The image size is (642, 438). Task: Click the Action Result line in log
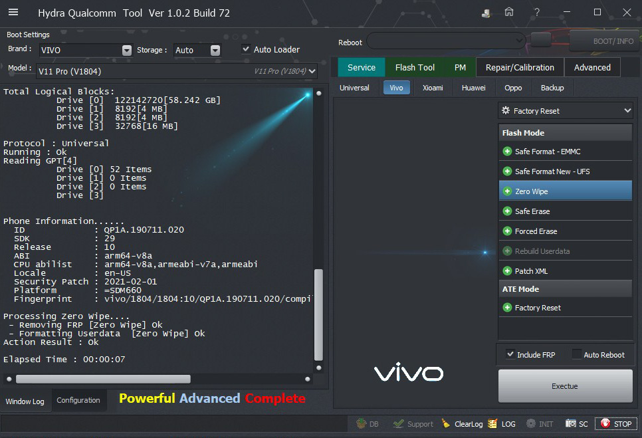click(51, 342)
